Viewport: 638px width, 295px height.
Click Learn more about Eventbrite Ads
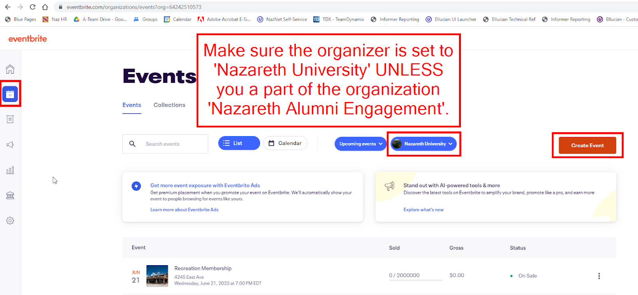pyautogui.click(x=184, y=210)
